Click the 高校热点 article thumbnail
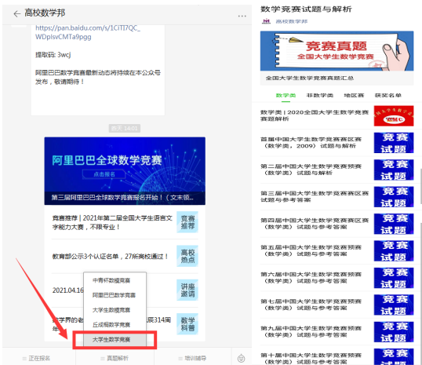 pos(187,256)
